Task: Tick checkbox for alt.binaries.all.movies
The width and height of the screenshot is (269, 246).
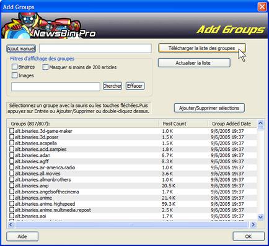Action: click(12, 173)
